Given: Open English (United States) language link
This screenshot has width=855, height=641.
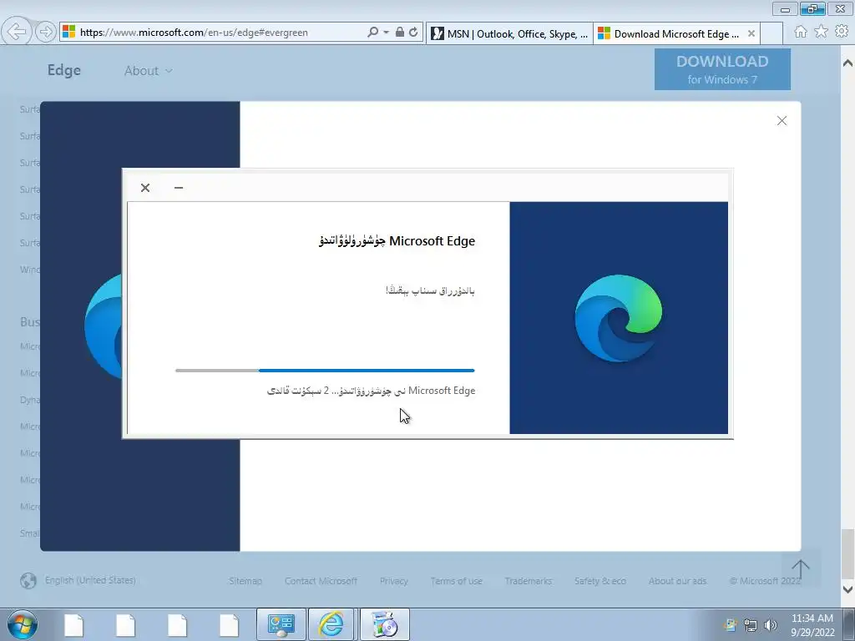Looking at the screenshot, I should pos(90,581).
